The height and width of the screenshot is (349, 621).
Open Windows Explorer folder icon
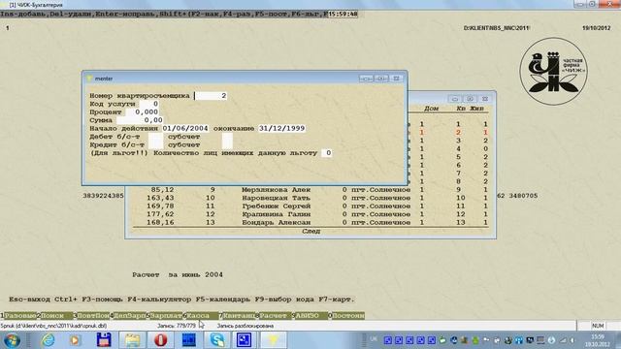pyautogui.click(x=132, y=340)
